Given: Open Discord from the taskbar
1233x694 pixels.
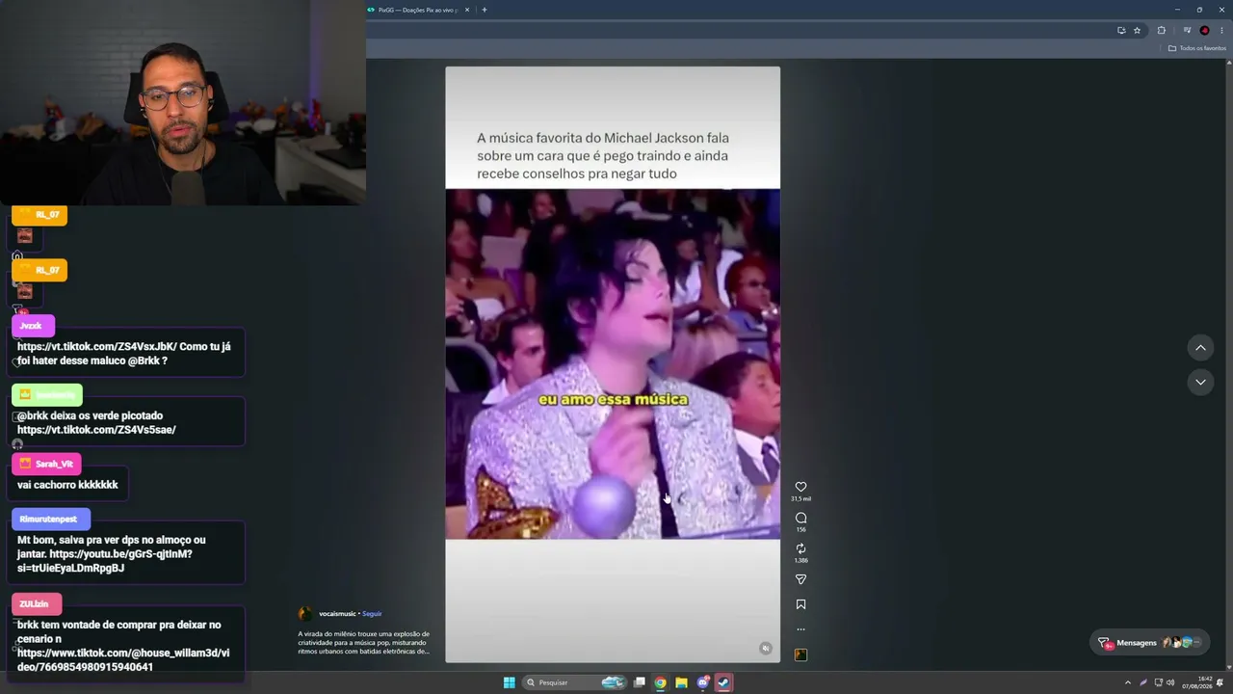Looking at the screenshot, I should (x=702, y=682).
